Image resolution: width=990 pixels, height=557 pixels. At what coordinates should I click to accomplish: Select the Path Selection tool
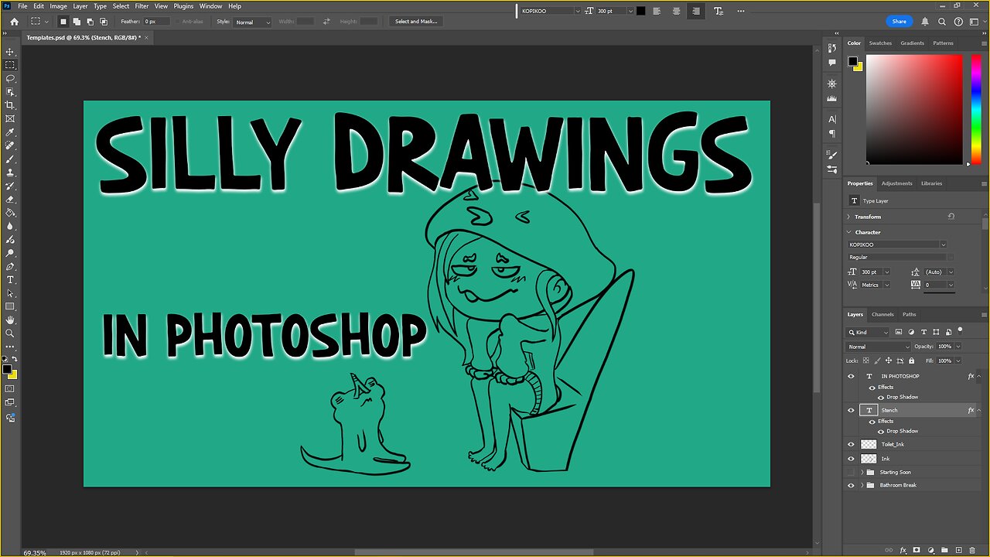click(x=10, y=293)
